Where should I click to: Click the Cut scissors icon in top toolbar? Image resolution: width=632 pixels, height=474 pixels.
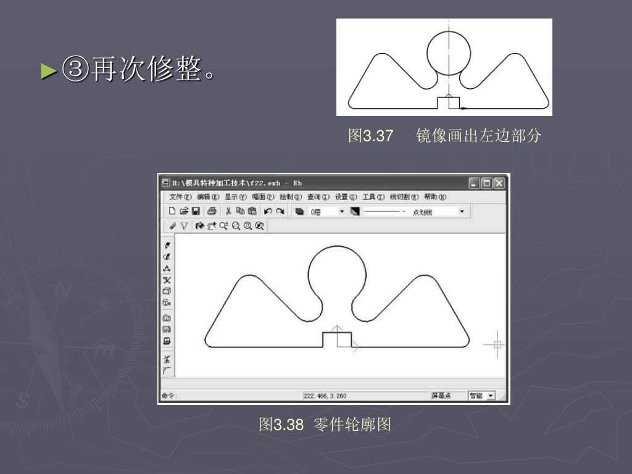pyautogui.click(x=228, y=211)
